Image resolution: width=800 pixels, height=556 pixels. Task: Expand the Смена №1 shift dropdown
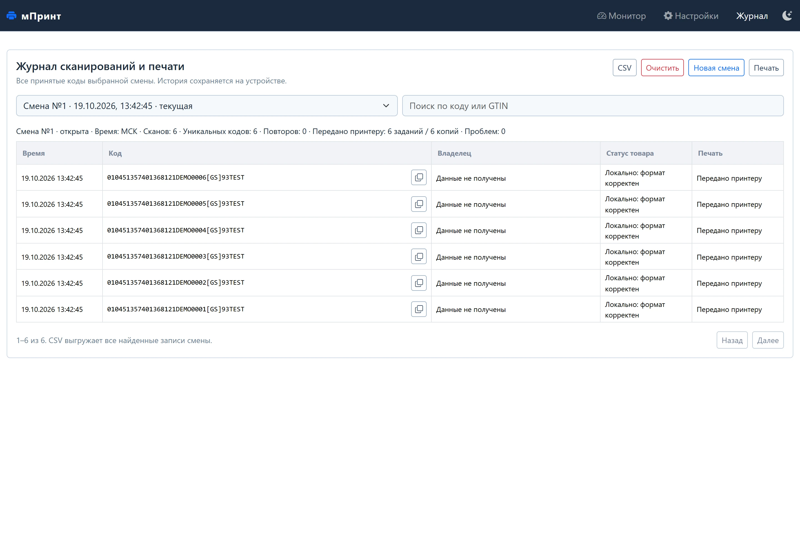coord(207,106)
